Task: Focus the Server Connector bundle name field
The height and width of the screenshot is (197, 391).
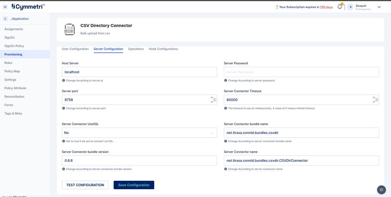Action: pos(302,133)
